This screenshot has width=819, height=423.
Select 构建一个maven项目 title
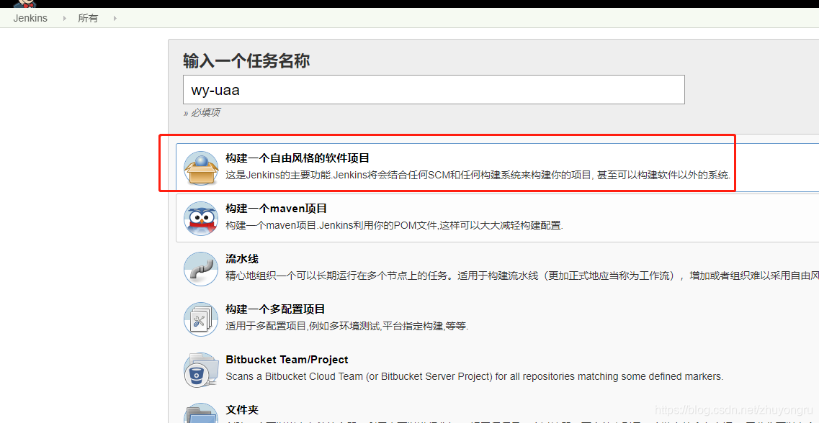[x=277, y=209]
